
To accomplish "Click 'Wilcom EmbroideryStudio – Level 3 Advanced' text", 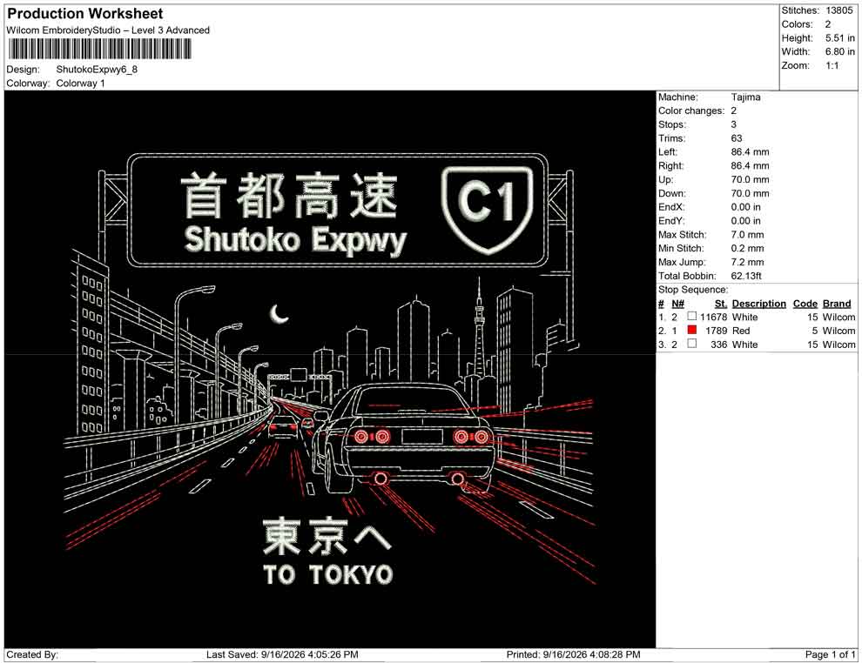I will pyautogui.click(x=108, y=30).
